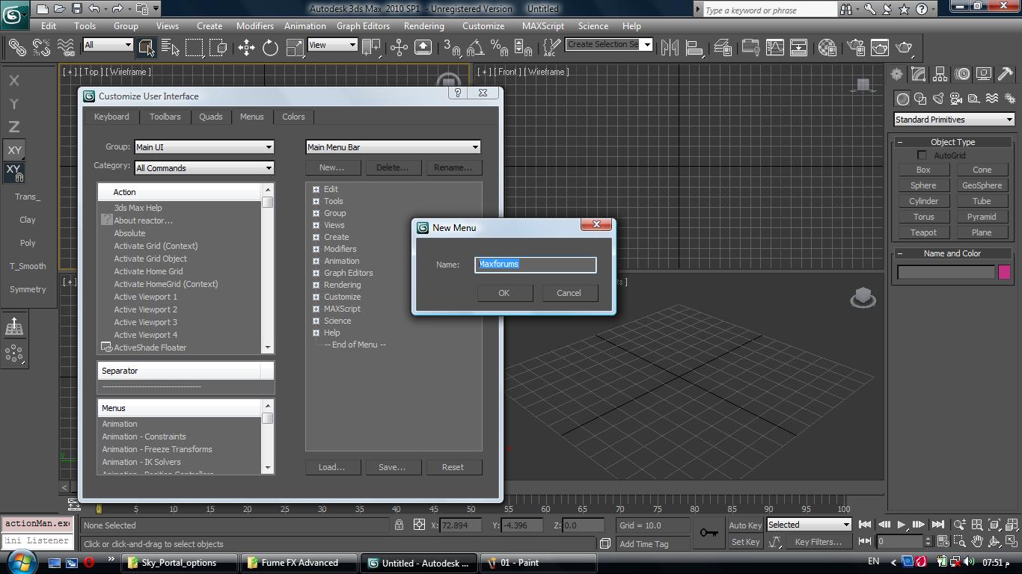Select Lights category in Create panel
Image resolution: width=1022 pixels, height=574 pixels.
[938, 99]
